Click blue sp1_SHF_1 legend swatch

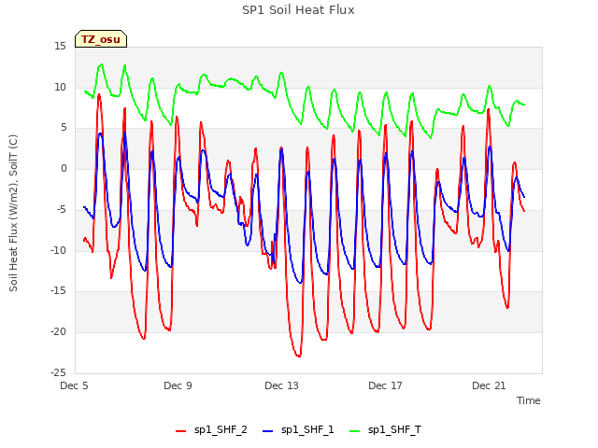click(x=268, y=431)
